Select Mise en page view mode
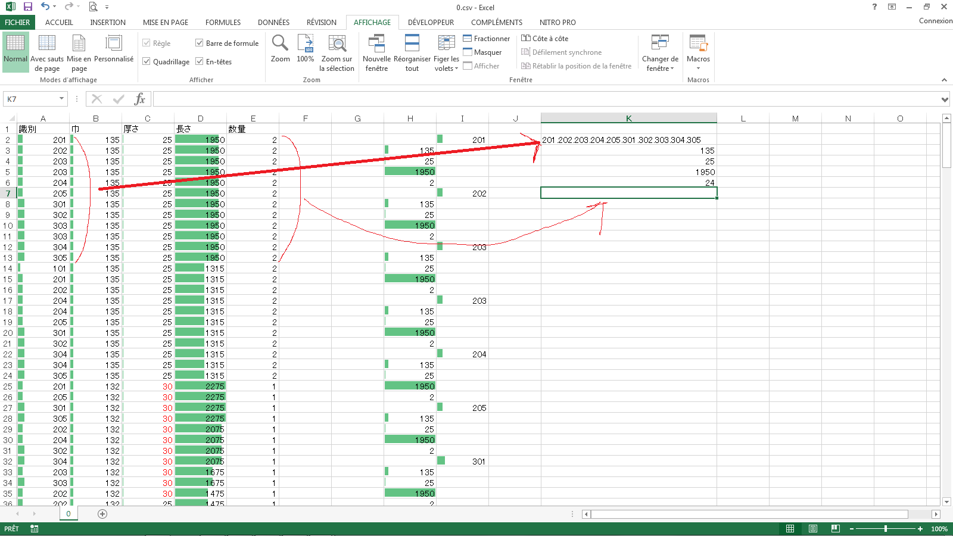The width and height of the screenshot is (953, 536). 79,43
